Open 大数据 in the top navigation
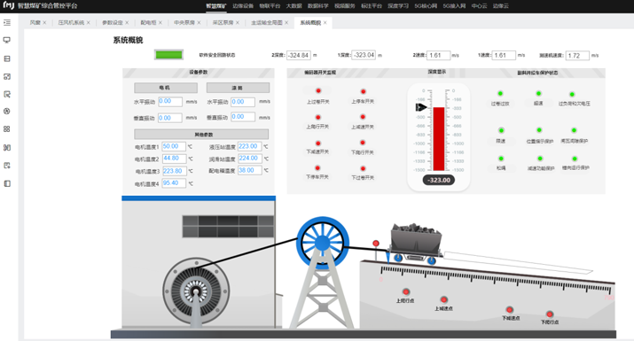634x341 pixels. pyautogui.click(x=294, y=6)
